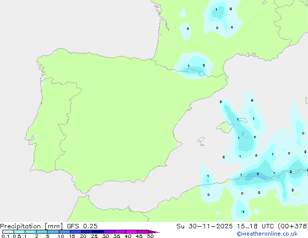Click the legend scale label "40"
The image size is (308, 238).
[x=128, y=236]
